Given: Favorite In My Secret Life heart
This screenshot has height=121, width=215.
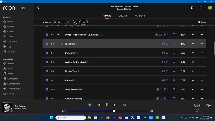Looking at the screenshot, I should (x=174, y=89).
